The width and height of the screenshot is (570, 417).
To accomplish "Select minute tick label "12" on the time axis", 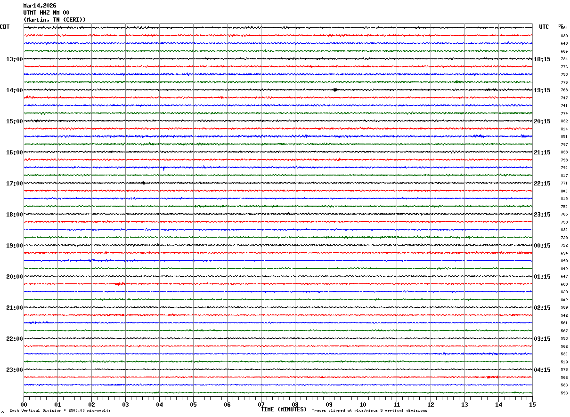I will click(431, 405).
